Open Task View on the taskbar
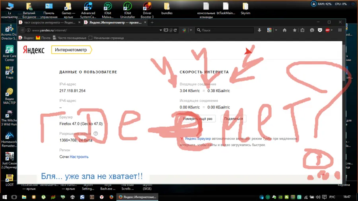Viewport: 358px width, 201px height. pos(14,197)
